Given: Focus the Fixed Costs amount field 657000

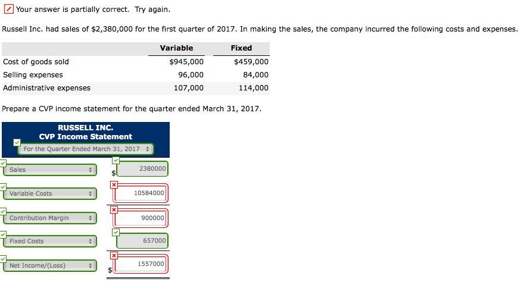Looking at the screenshot, I should click(x=142, y=240).
